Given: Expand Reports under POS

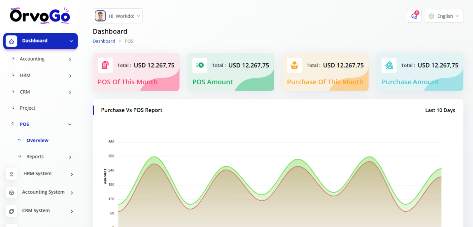Looking at the screenshot, I should point(70,157).
